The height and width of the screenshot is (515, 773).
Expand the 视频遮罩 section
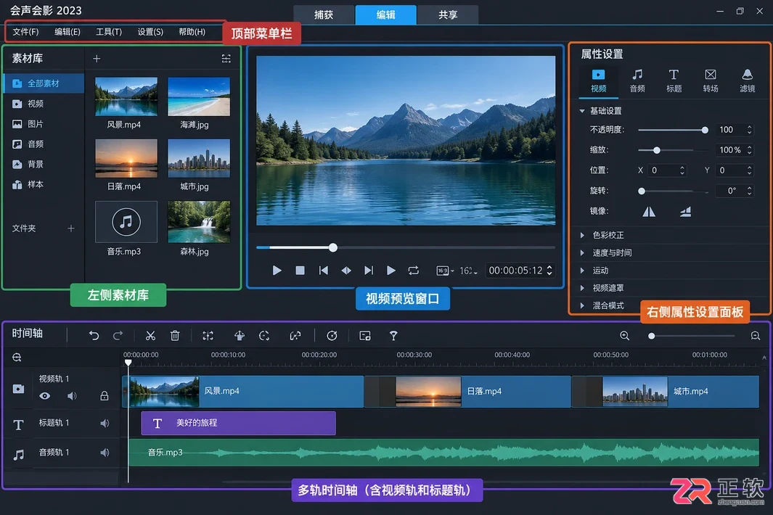(582, 288)
